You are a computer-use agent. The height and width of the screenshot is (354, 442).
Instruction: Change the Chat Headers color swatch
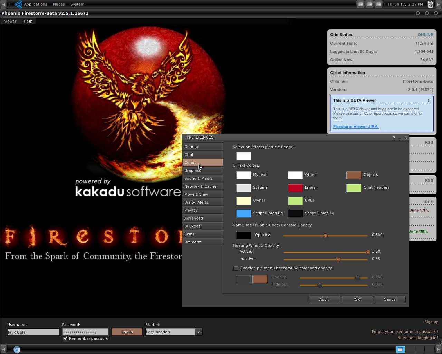354,188
